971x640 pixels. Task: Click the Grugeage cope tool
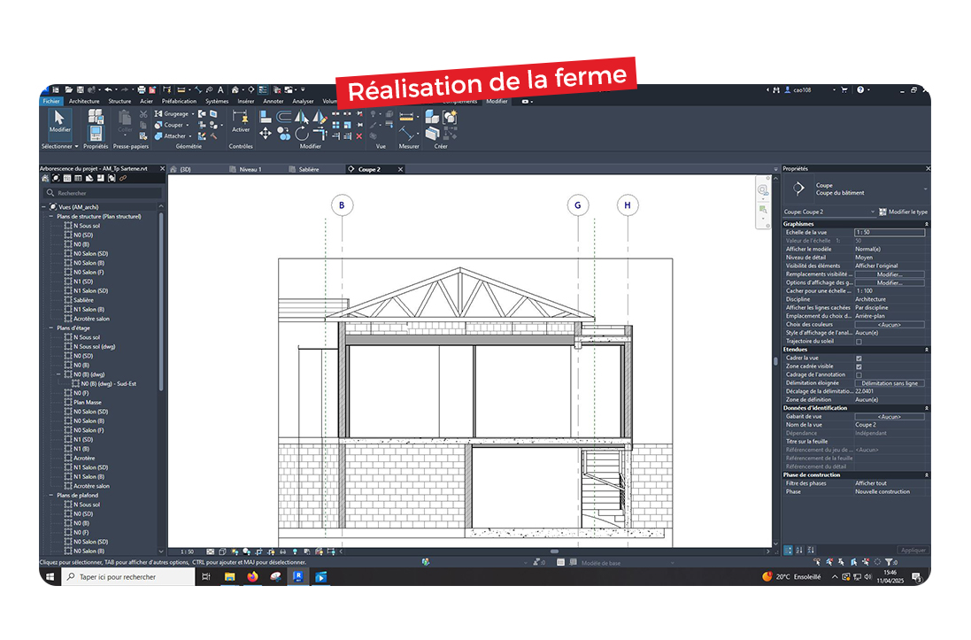(x=172, y=114)
